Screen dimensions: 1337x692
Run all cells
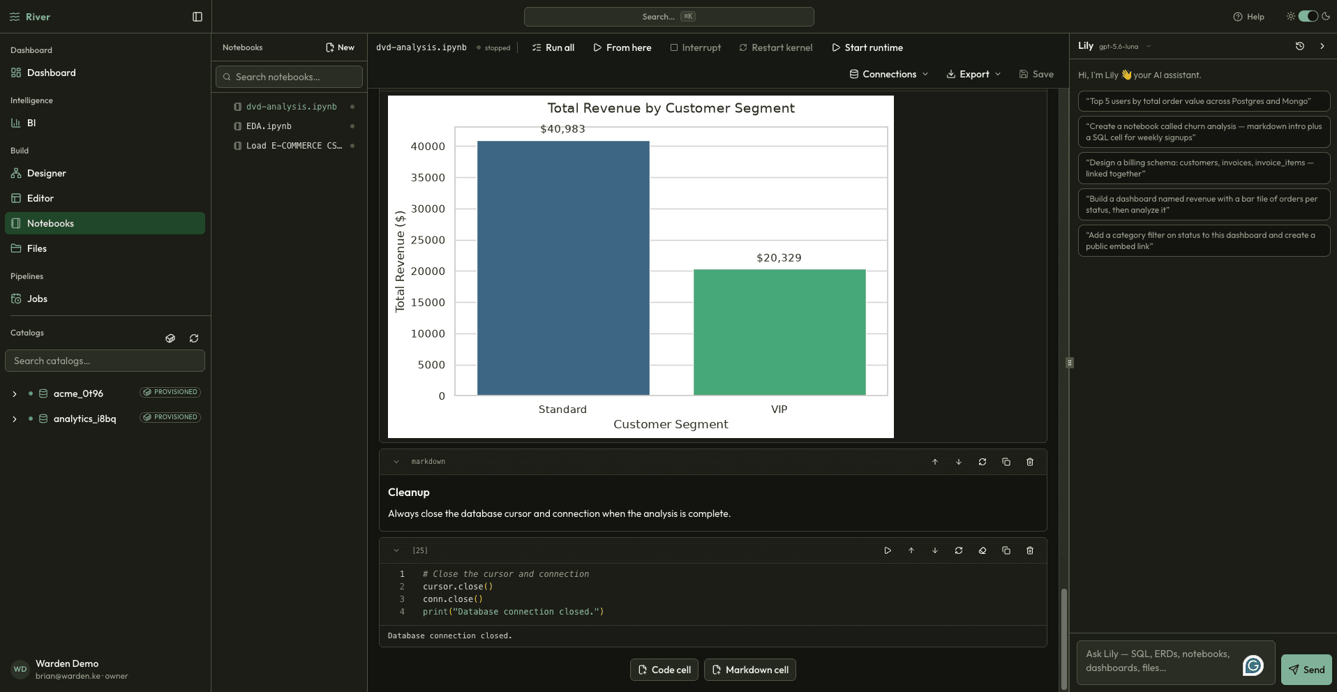(553, 47)
